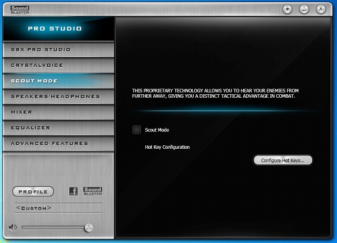
Task: Open the Speakers/Headphones settings
Action: tap(58, 97)
